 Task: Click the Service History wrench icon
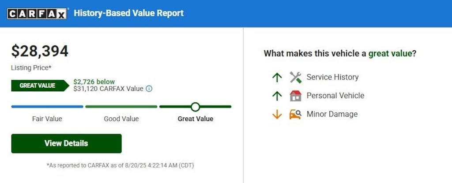click(295, 77)
